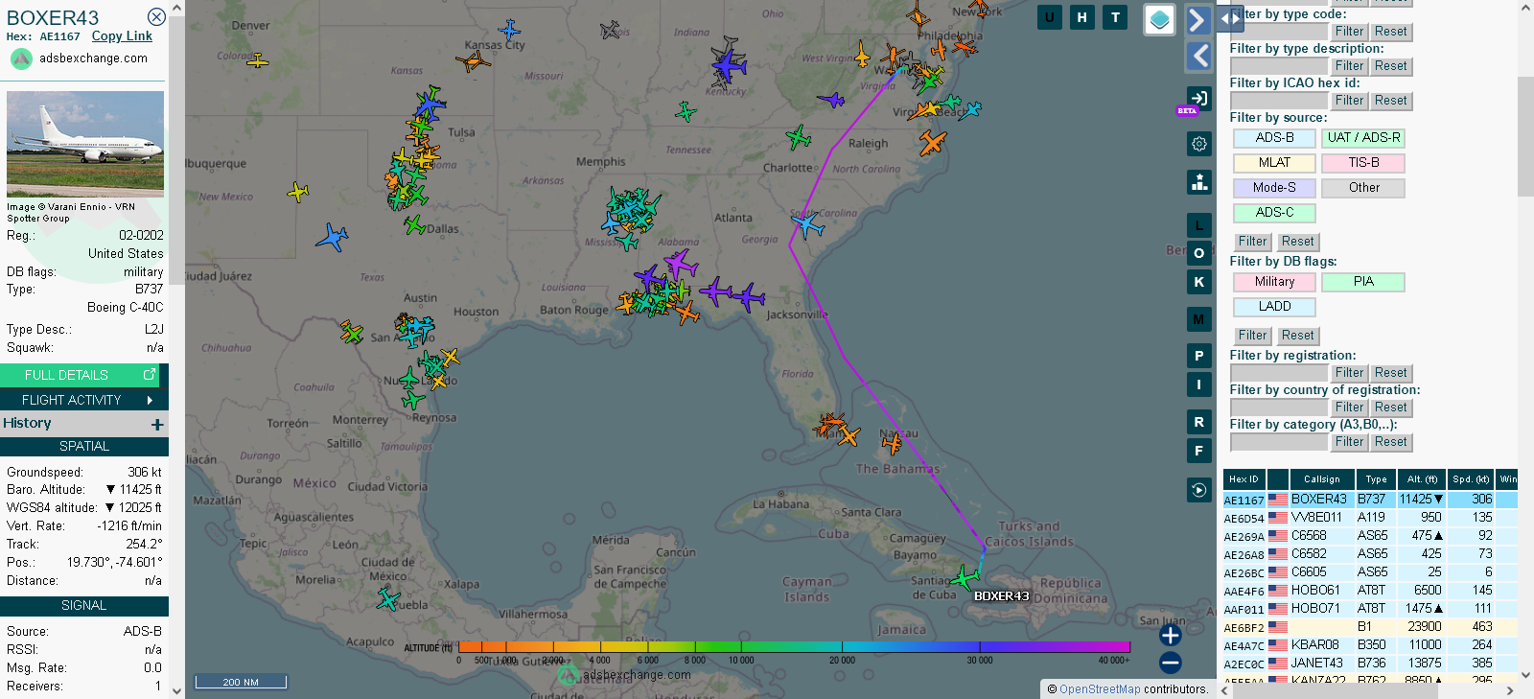The width and height of the screenshot is (1534, 699).
Task: Toggle the MLAT source filter
Action: coord(1274,163)
